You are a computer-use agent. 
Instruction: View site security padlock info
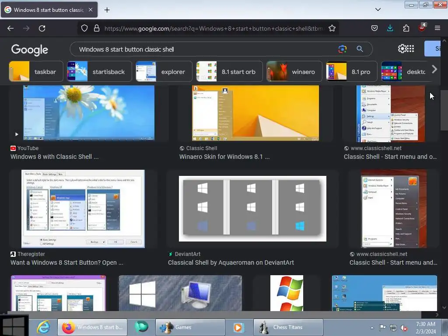(x=97, y=28)
